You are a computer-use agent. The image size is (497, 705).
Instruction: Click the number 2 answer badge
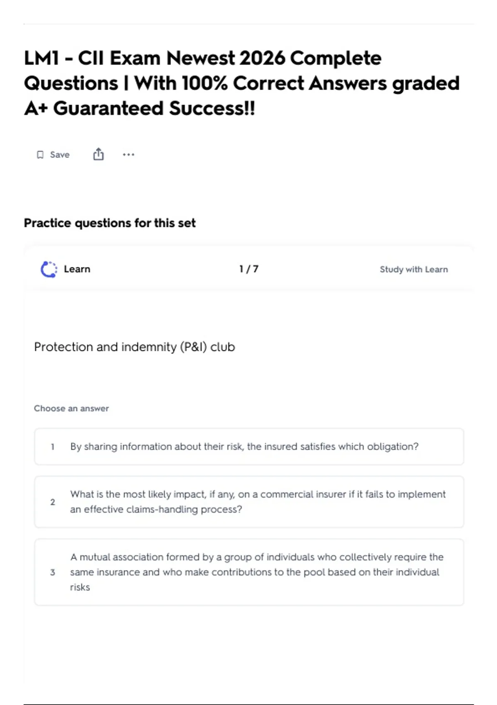pyautogui.click(x=53, y=502)
